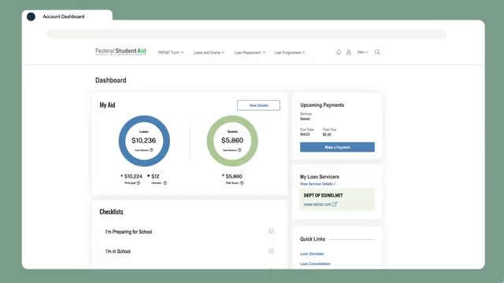
Task: Click the Checklists heading
Action: point(111,211)
